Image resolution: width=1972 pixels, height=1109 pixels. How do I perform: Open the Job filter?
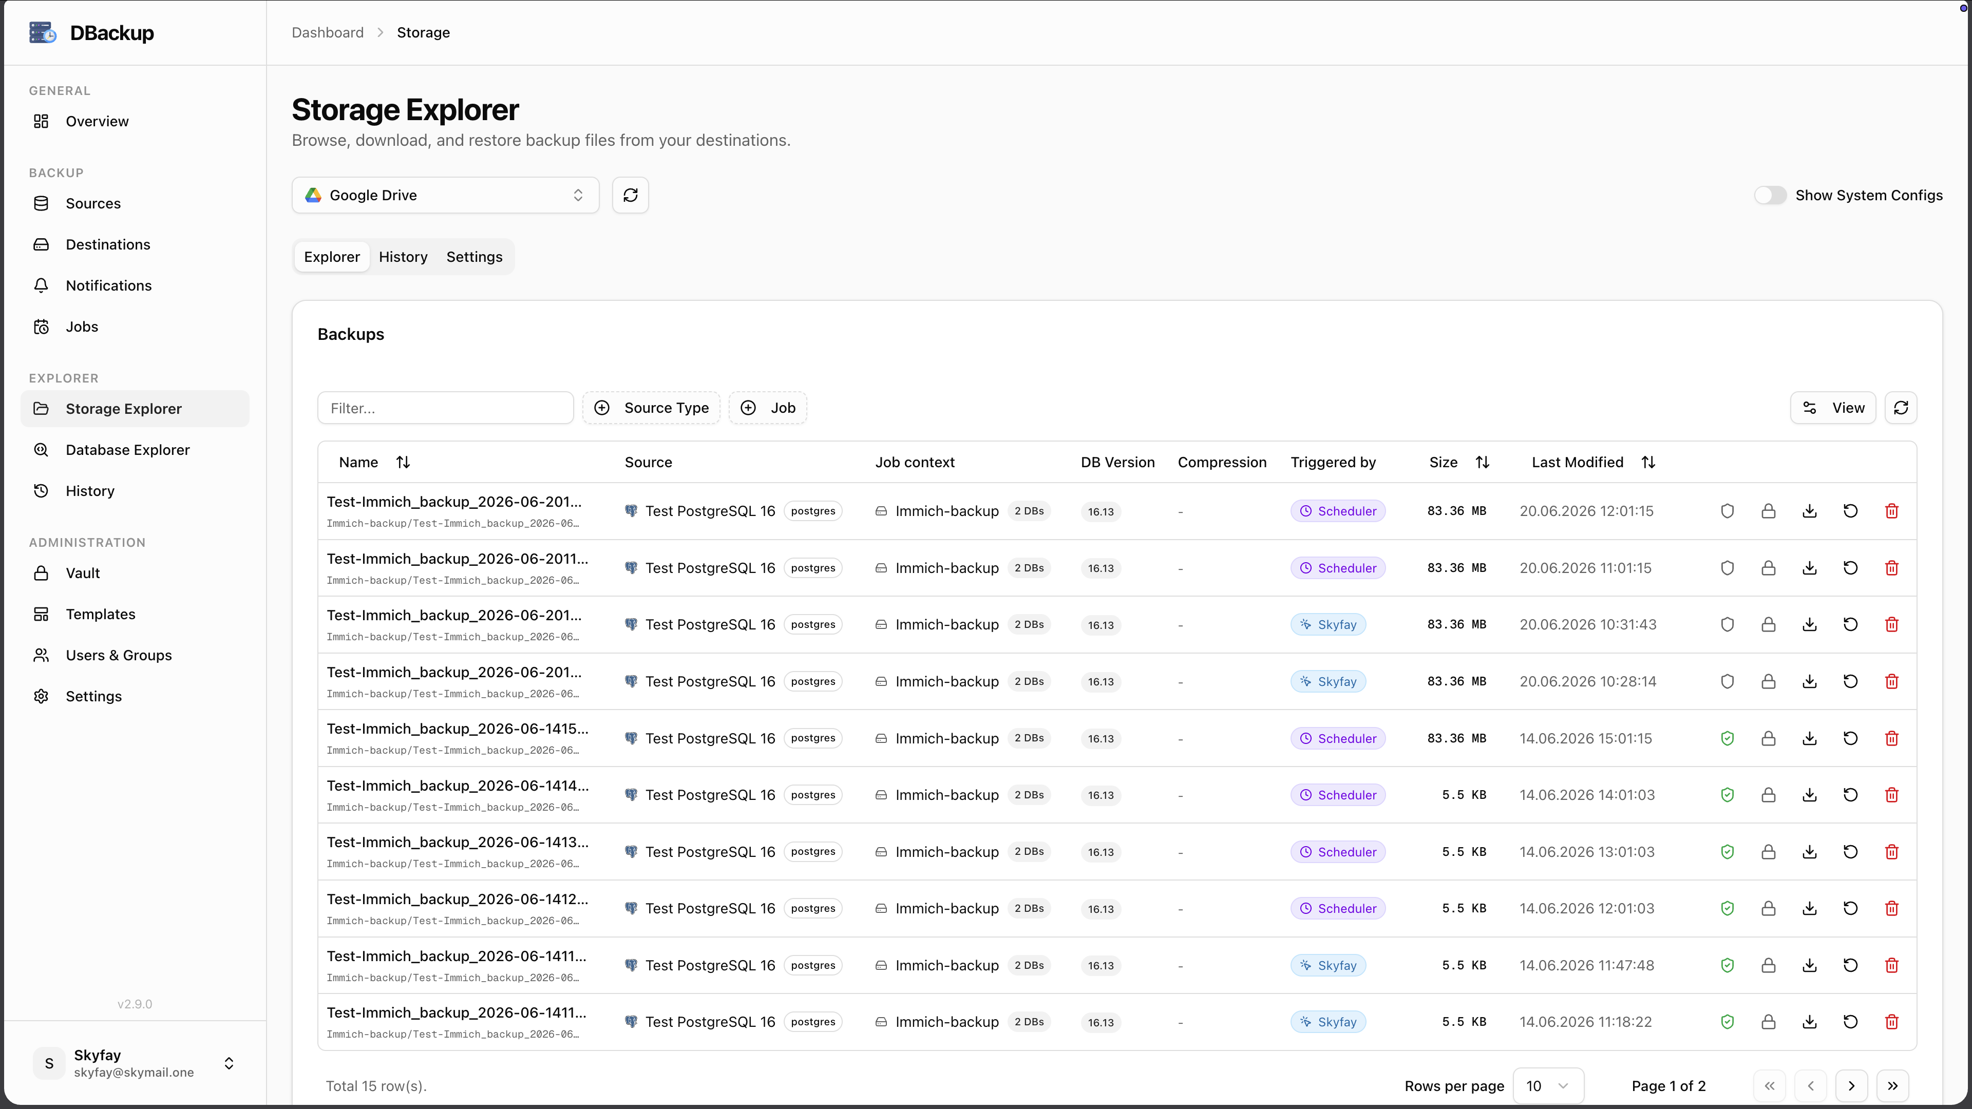coord(768,408)
